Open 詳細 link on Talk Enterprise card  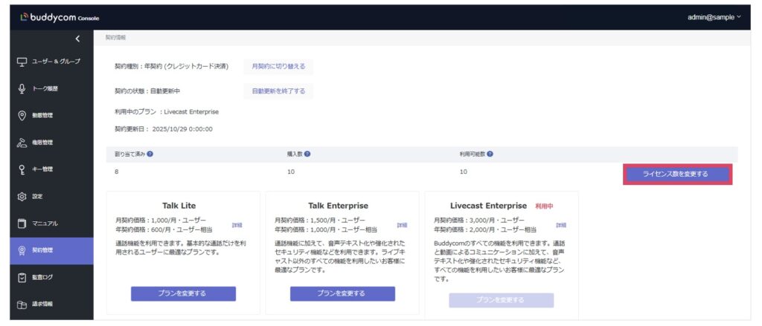402,225
